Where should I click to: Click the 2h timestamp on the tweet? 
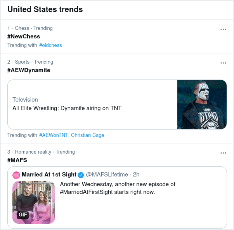pyautogui.click(x=136, y=175)
